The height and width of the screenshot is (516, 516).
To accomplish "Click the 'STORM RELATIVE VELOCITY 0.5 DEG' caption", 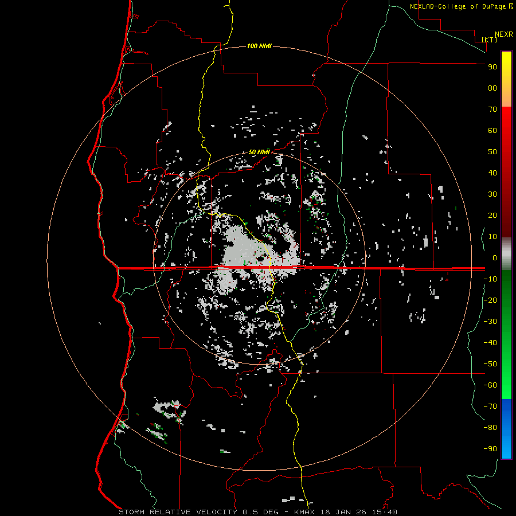I will pyautogui.click(x=198, y=512).
